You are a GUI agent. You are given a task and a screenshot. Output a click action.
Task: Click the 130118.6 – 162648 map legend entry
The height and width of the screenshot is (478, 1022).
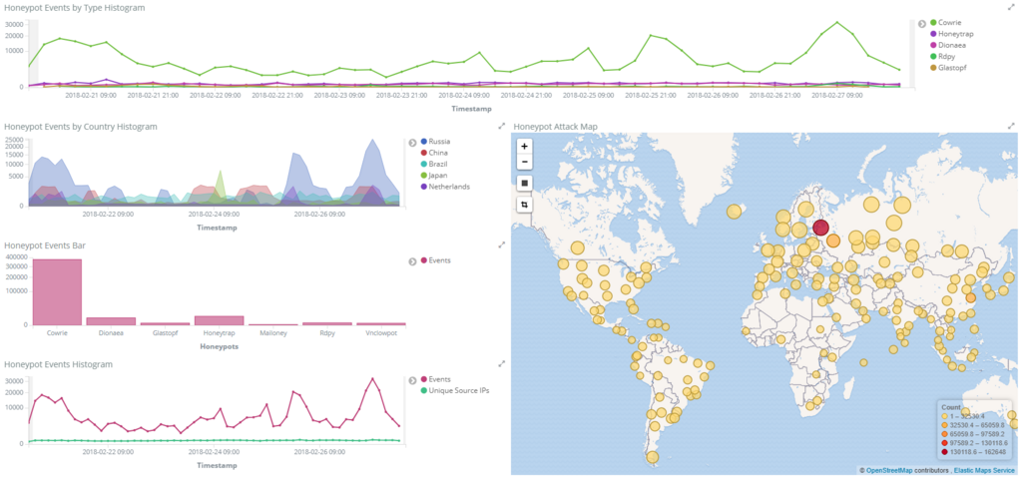(x=975, y=452)
